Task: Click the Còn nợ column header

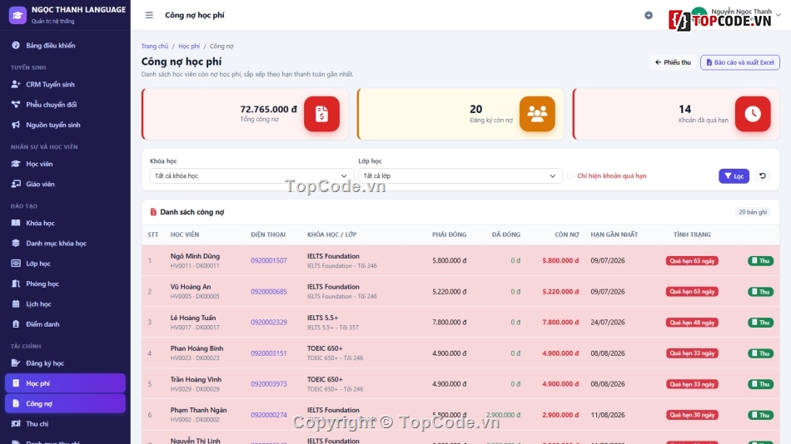Action: tap(567, 234)
